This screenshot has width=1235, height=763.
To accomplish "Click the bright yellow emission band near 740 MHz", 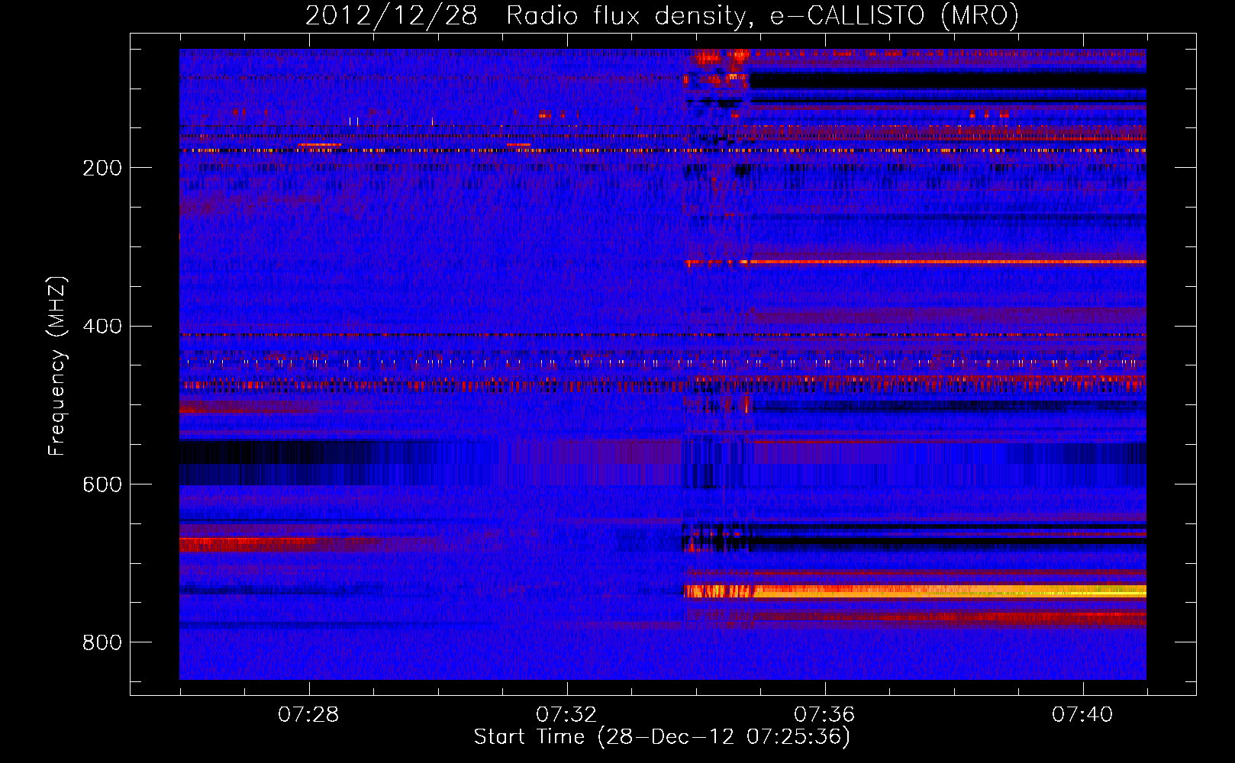I will 914,591.
